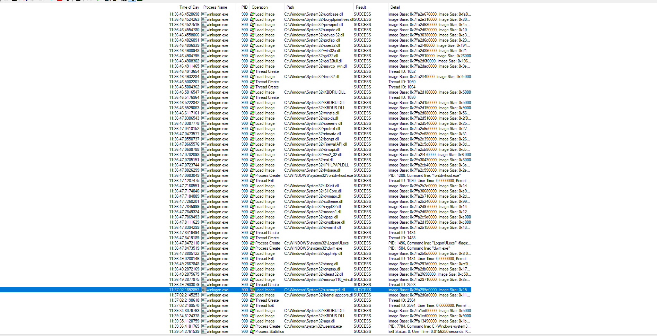The width and height of the screenshot is (657, 336).
Task: Select the path C:\Windows\System32\profext.dll
Action: coord(312,129)
